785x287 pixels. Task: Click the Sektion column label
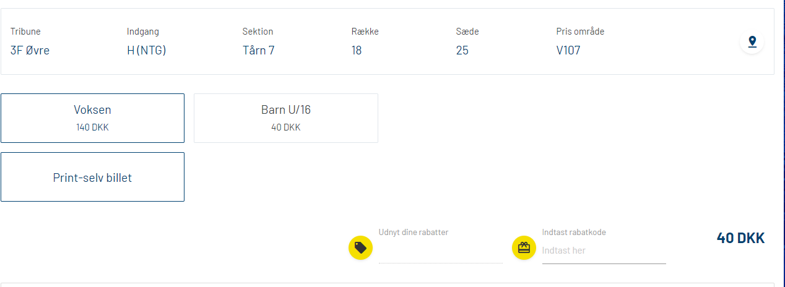[x=258, y=32]
